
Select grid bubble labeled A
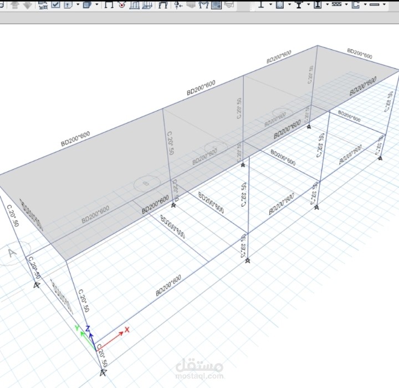pos(12,253)
